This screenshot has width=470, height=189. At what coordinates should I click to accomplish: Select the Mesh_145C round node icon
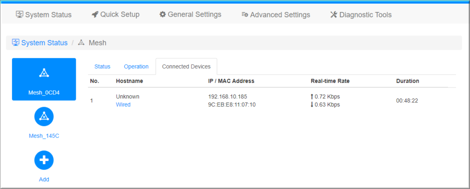pos(44,117)
